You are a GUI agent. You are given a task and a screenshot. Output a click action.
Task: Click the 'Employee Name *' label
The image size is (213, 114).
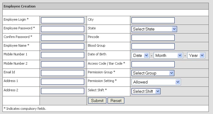click(16, 45)
